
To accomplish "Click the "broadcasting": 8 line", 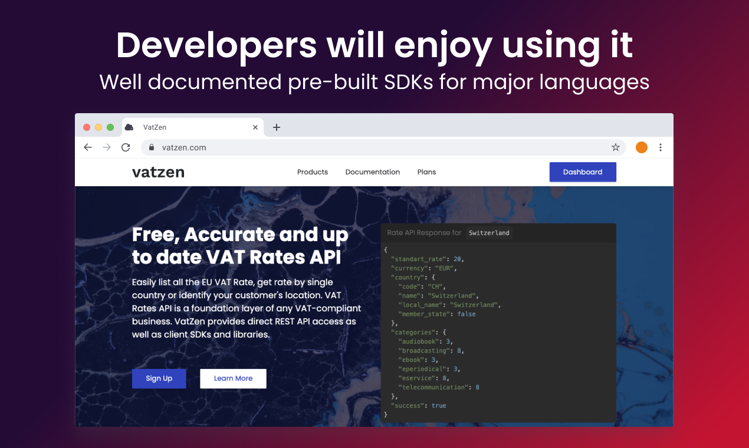I will point(432,351).
